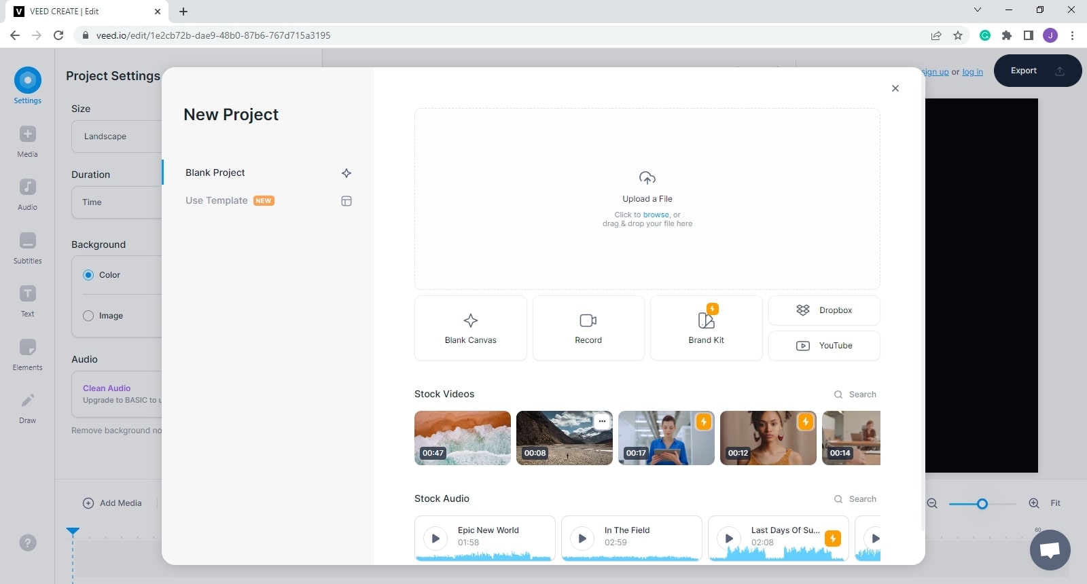Image resolution: width=1087 pixels, height=584 pixels.
Task: Play Epic New World audio track
Action: [x=435, y=539]
